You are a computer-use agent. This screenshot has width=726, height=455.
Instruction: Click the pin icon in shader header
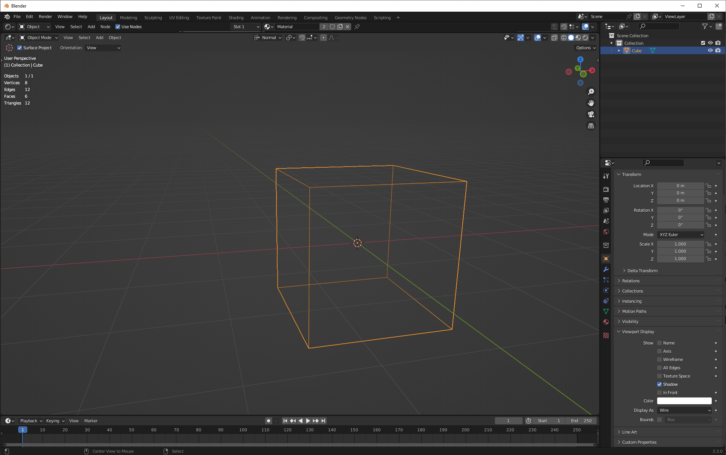[x=357, y=27]
